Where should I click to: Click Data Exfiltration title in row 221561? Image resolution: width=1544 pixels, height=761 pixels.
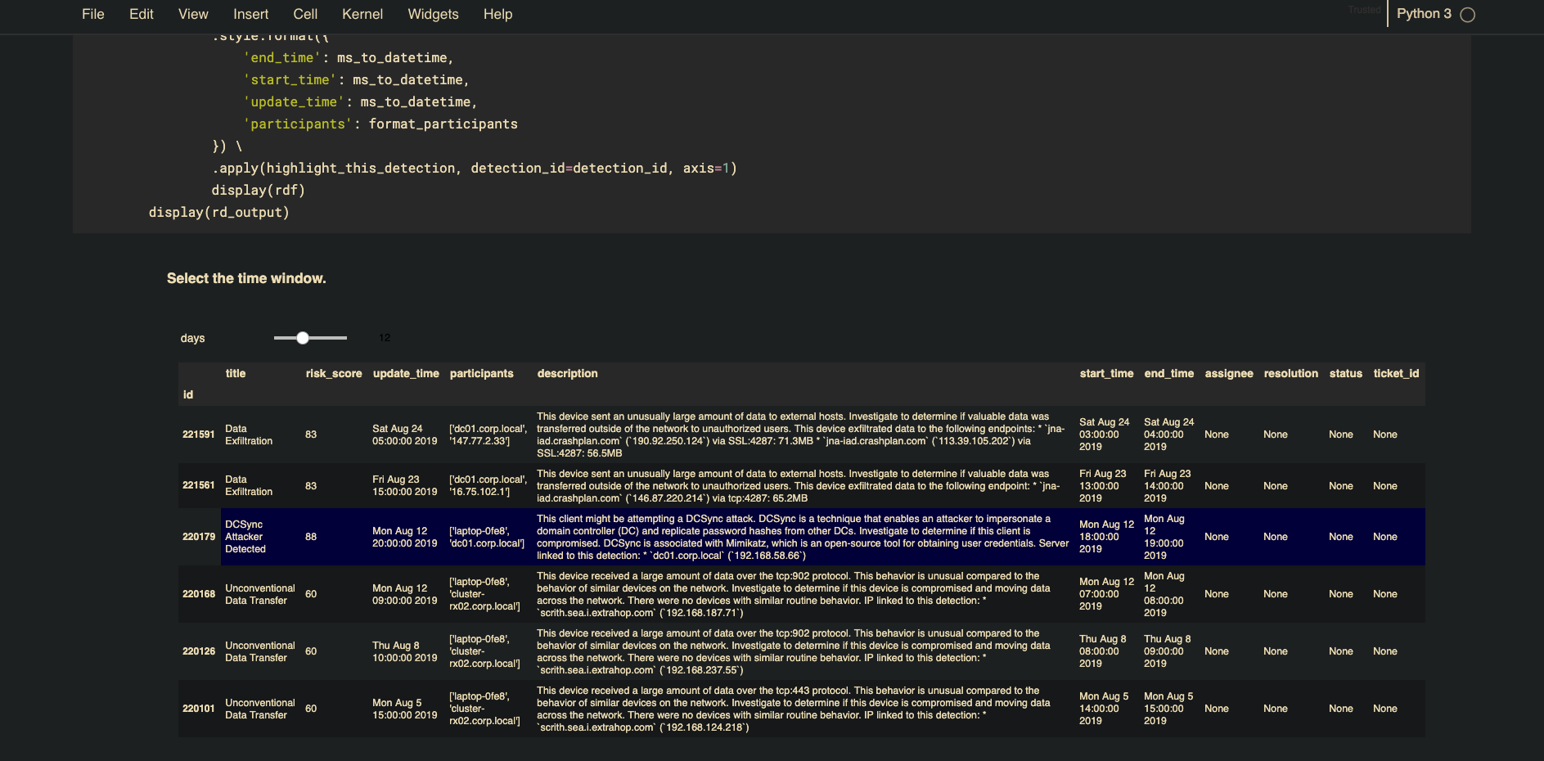249,485
